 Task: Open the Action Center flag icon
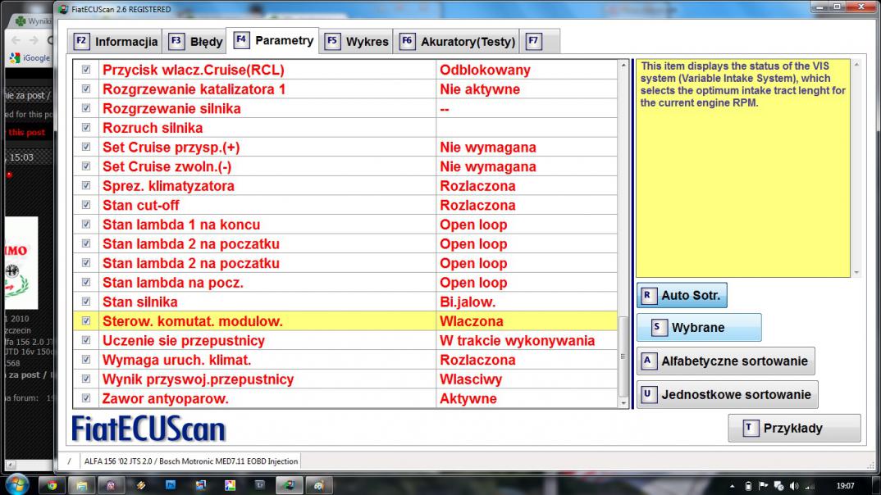click(x=763, y=486)
